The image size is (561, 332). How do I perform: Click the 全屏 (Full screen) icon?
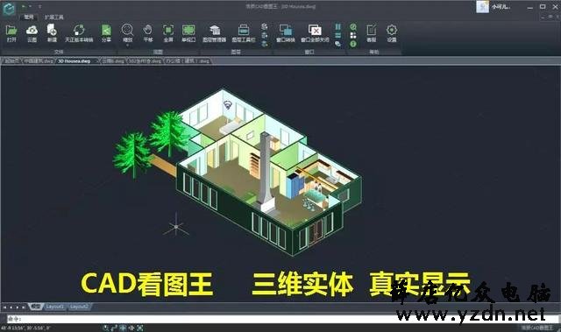pyautogui.click(x=168, y=30)
